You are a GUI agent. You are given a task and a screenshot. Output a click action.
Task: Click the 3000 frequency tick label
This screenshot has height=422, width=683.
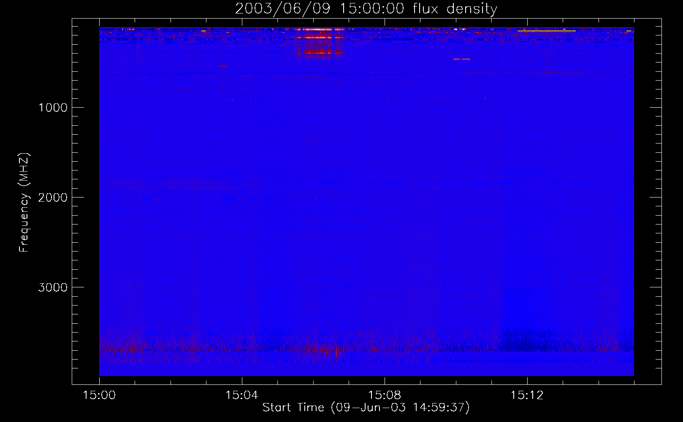coord(53,287)
